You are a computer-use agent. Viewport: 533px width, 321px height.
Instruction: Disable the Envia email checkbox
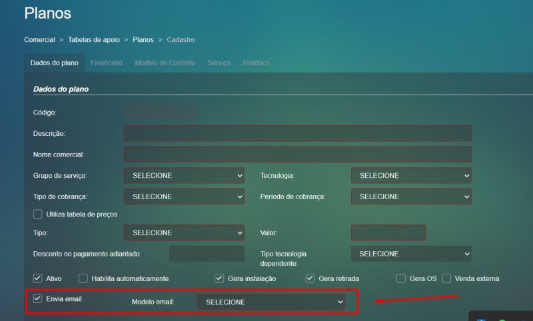[x=38, y=299]
